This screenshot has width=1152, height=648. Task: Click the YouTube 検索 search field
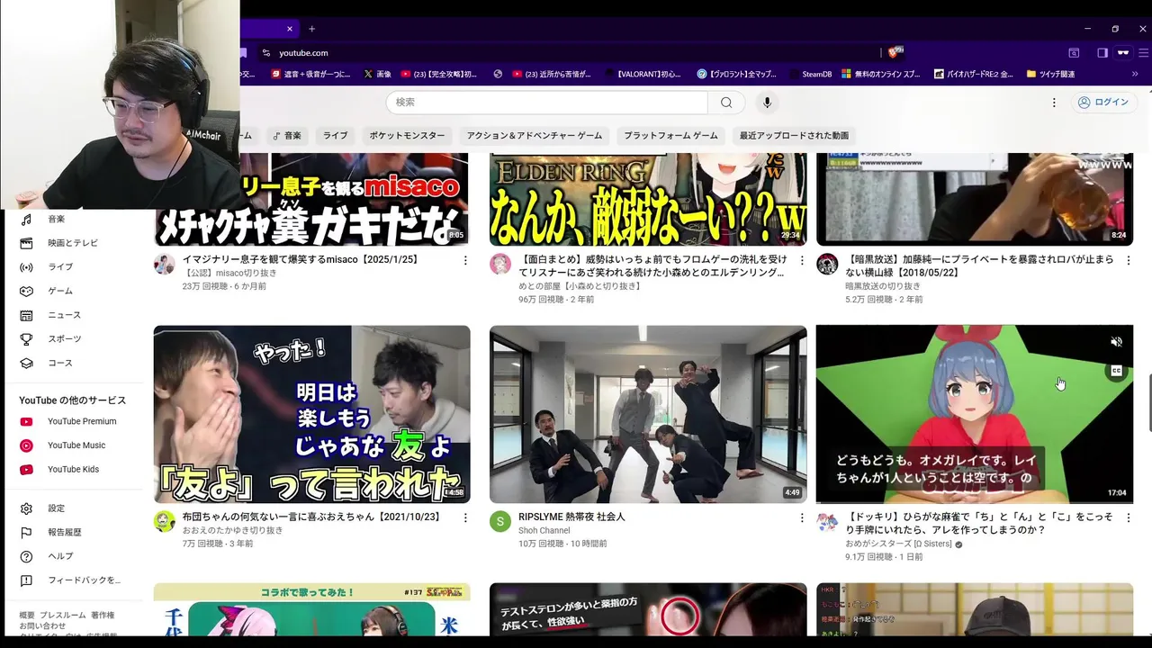[546, 103]
